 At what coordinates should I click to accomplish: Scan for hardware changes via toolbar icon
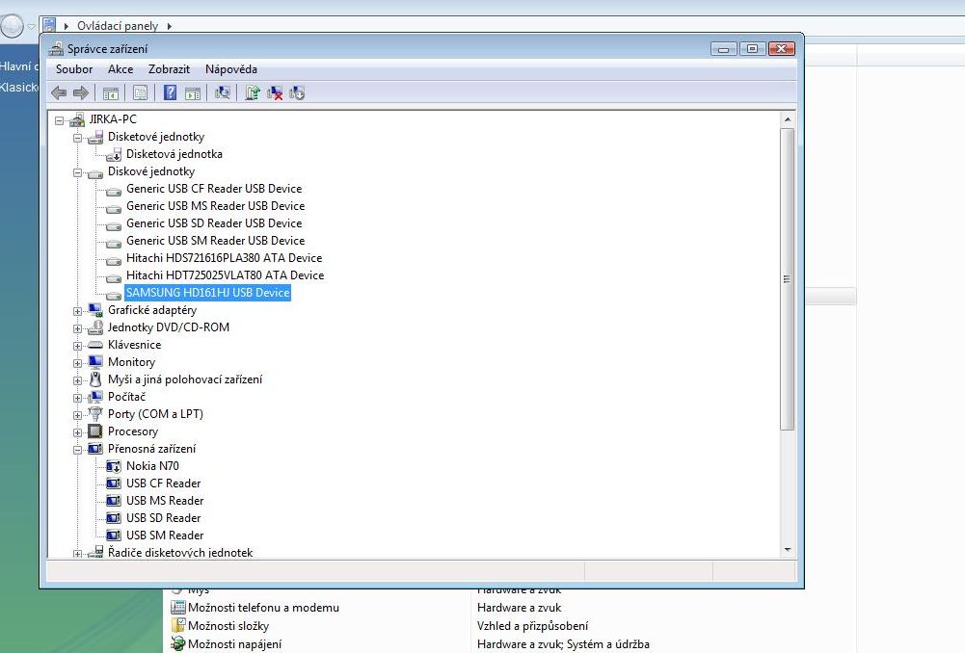(222, 92)
